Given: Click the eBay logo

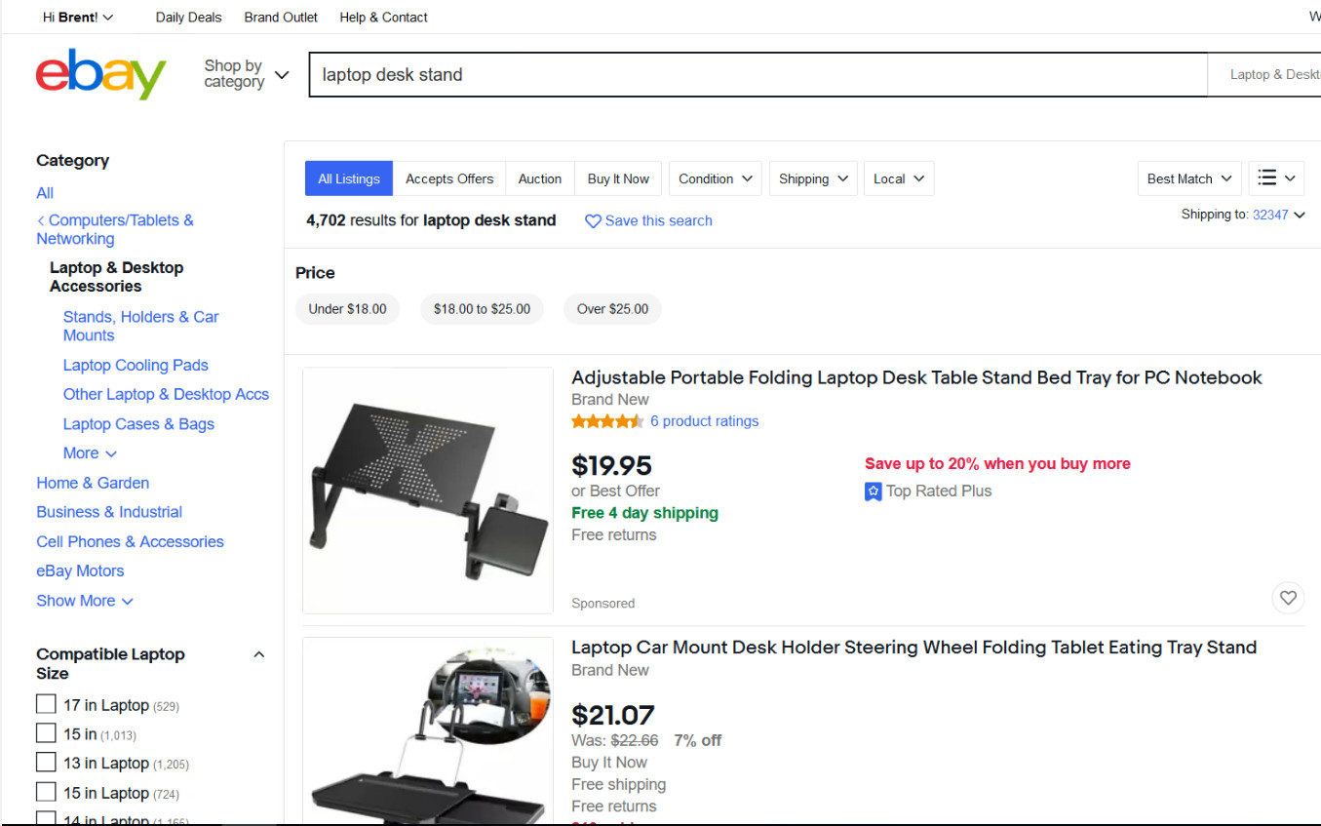Looking at the screenshot, I should click(x=100, y=73).
